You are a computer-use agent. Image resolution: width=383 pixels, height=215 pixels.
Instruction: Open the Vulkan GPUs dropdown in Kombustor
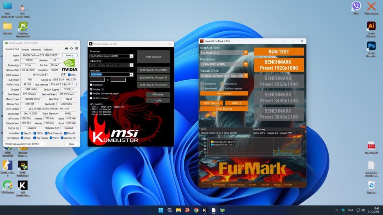point(111,65)
